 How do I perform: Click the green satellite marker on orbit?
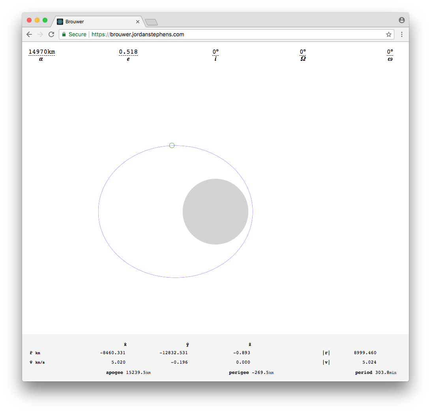pyautogui.click(x=172, y=145)
